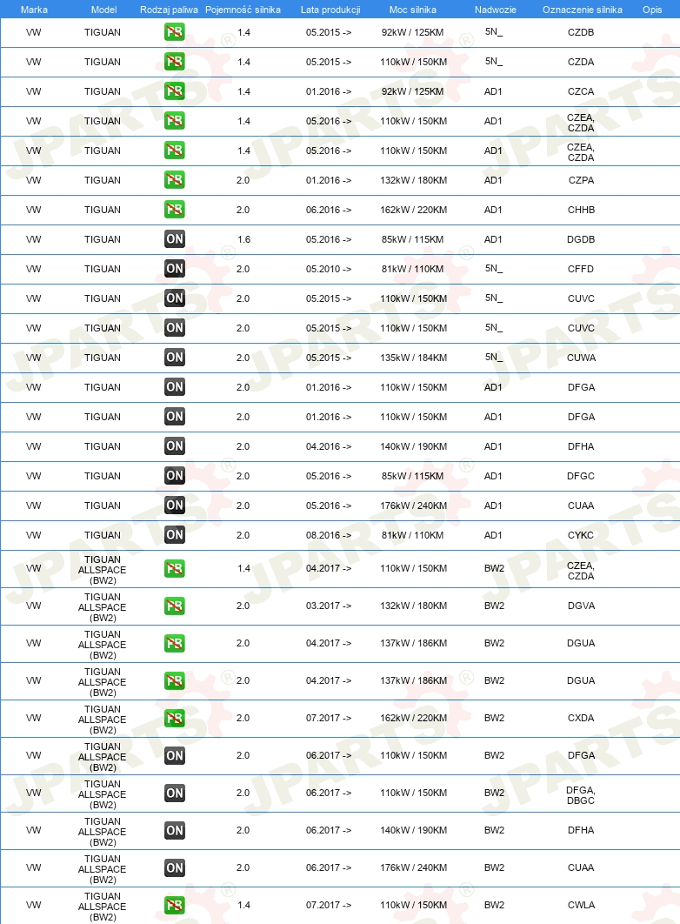Click the 03.2017 -> production date
Viewport: 680px width, 924px height.
pyautogui.click(x=329, y=606)
